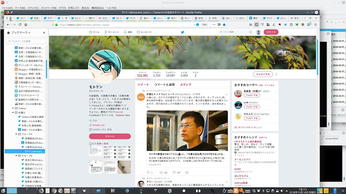The height and width of the screenshot is (194, 346).
Task: Close the active Twitter tab
Action: click(x=66, y=18)
